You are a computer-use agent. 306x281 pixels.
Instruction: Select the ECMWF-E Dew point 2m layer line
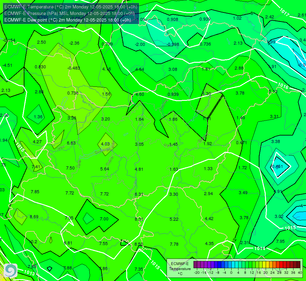68,20
